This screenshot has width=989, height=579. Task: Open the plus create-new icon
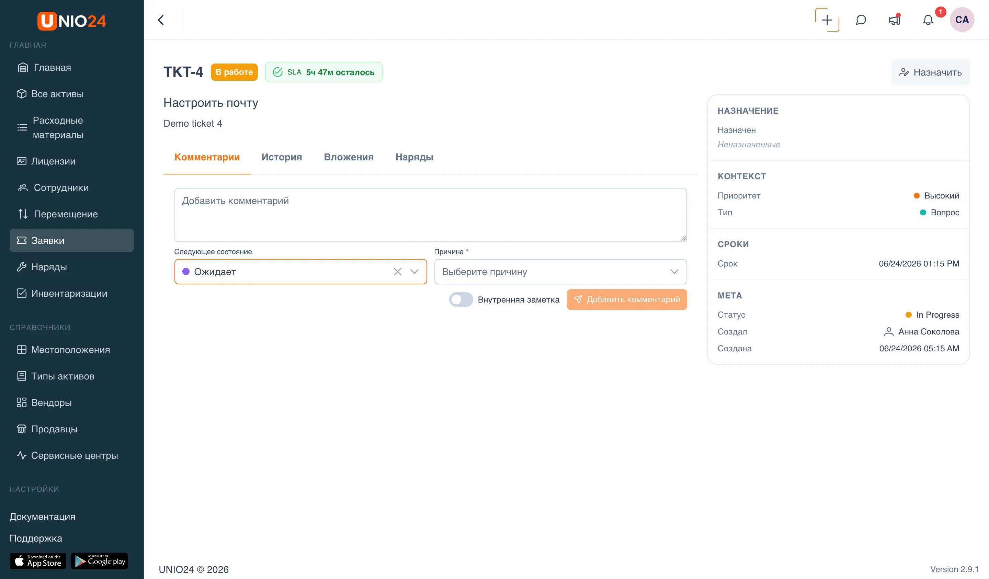[x=827, y=20]
